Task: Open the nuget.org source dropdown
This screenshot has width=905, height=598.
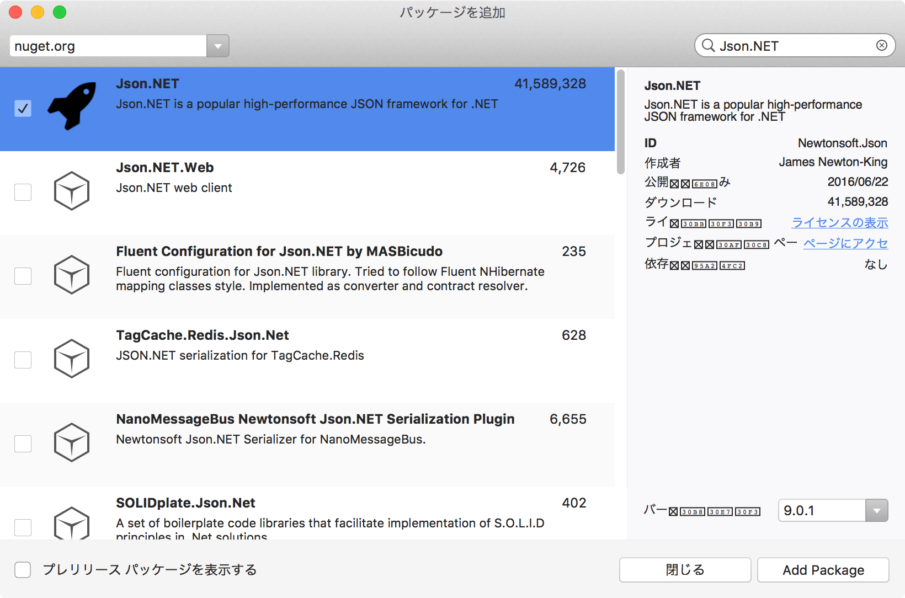Action: pyautogui.click(x=218, y=46)
